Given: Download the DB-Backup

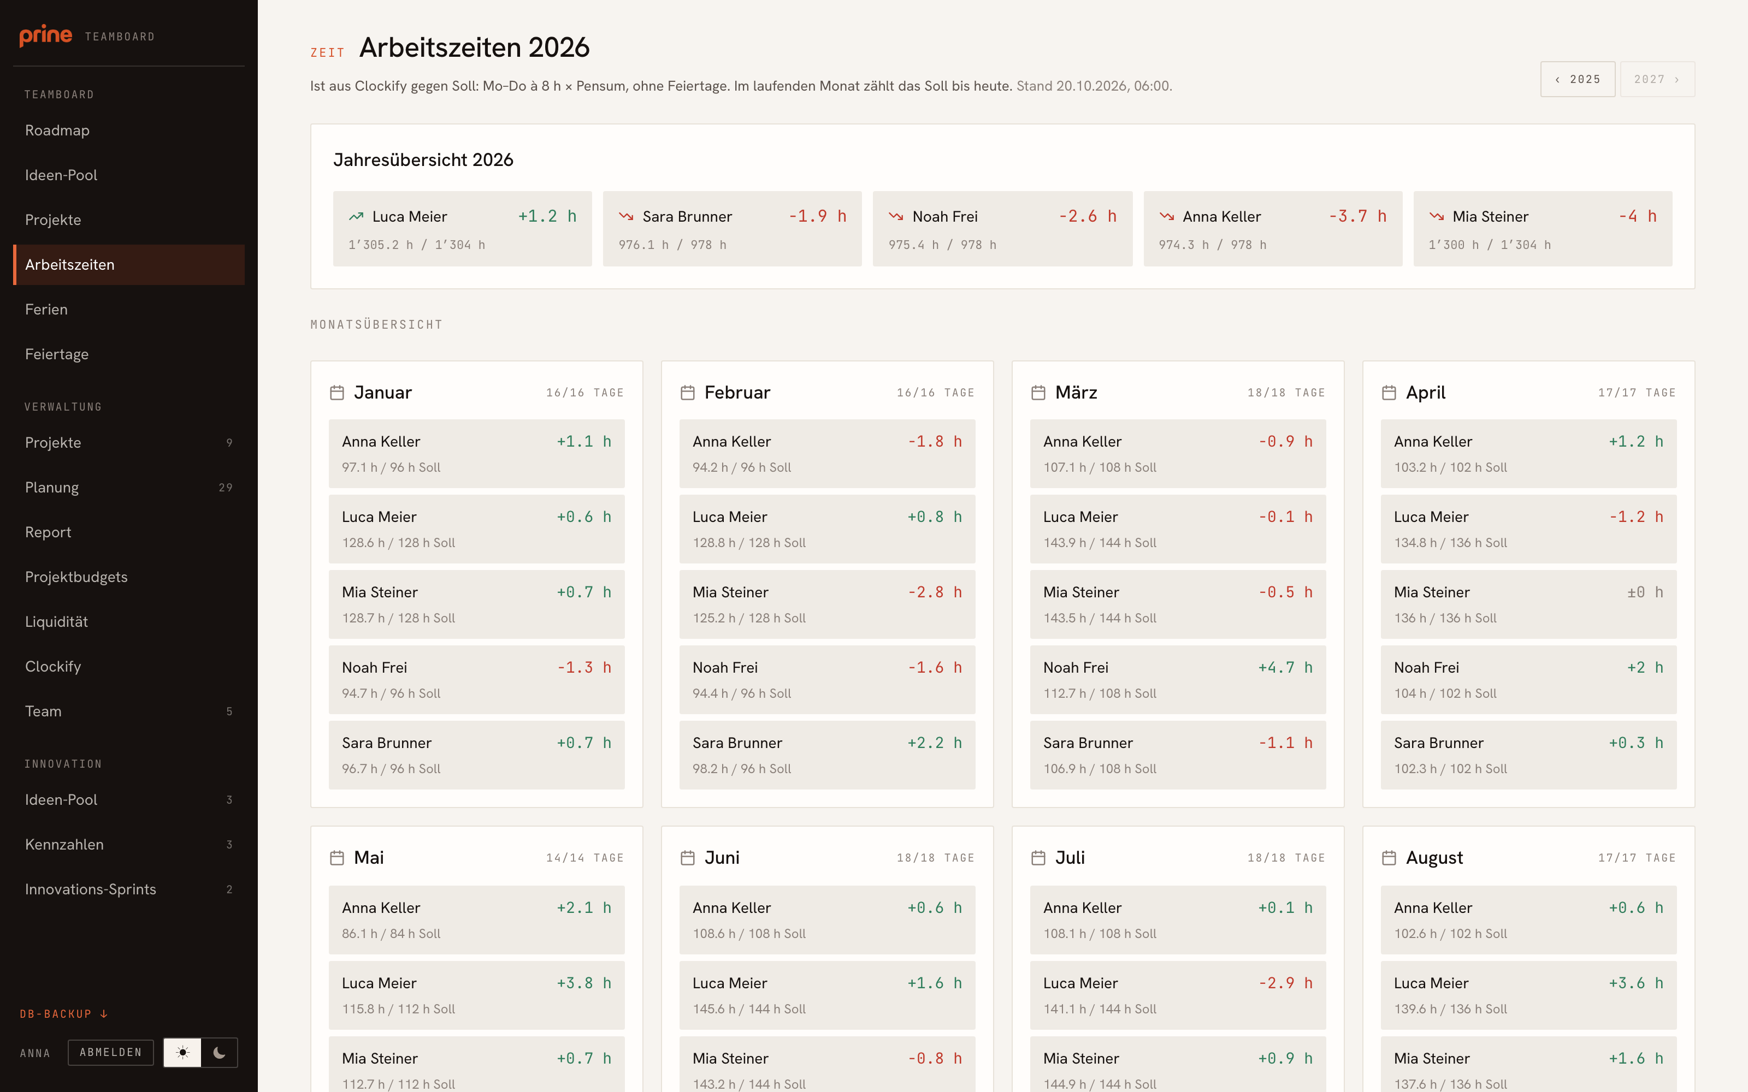Looking at the screenshot, I should [x=63, y=1014].
